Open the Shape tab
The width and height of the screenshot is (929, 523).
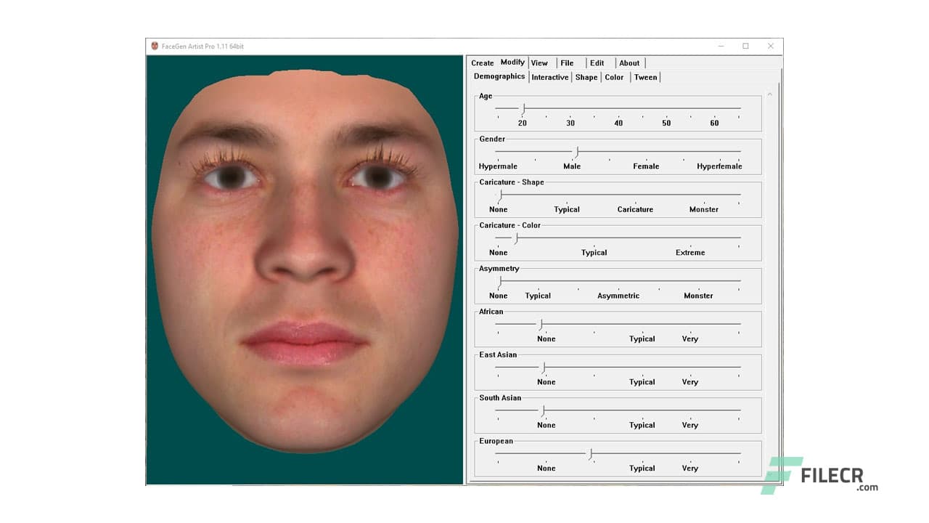(x=586, y=77)
